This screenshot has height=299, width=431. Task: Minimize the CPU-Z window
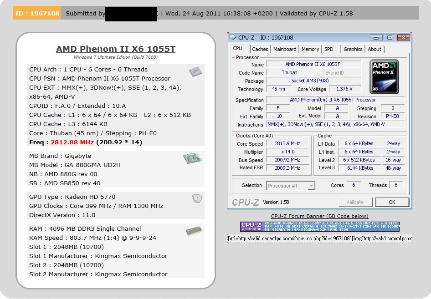pos(376,37)
